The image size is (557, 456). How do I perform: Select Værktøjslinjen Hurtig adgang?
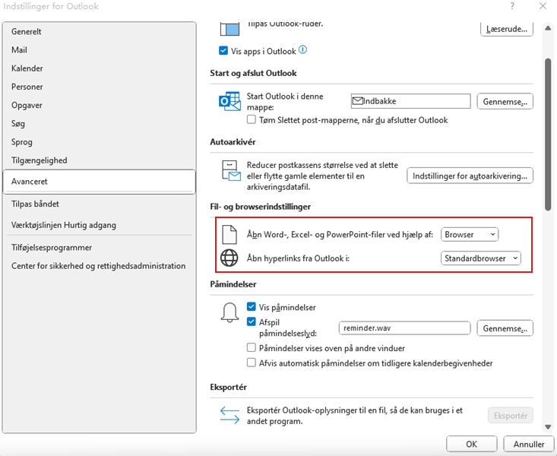click(99, 225)
